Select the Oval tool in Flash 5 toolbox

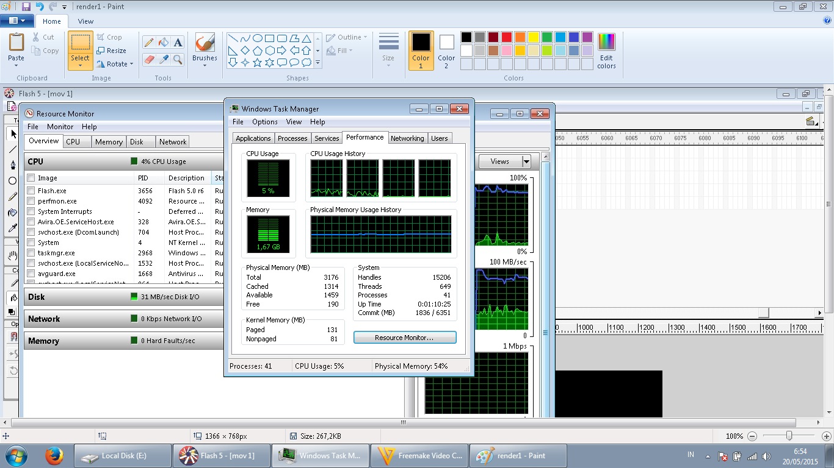pos(13,181)
